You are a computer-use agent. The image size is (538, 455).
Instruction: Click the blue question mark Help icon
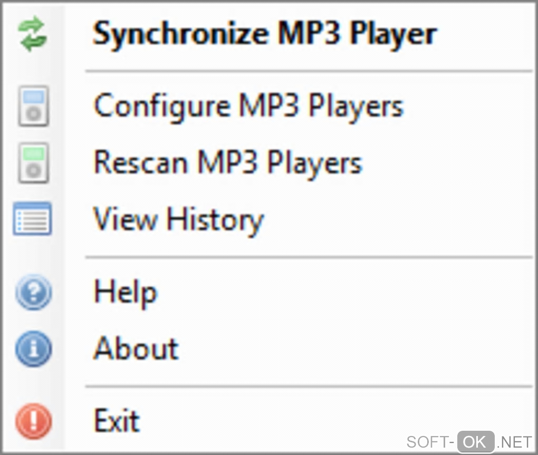point(33,292)
